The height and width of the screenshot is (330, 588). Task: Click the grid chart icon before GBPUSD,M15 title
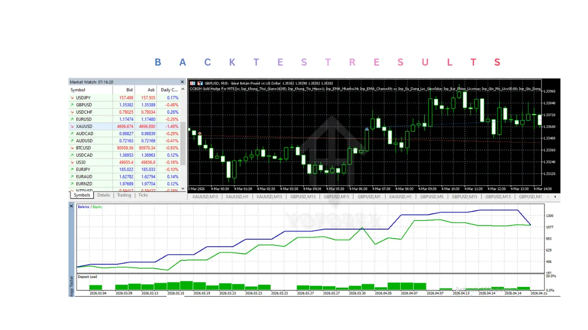coord(192,83)
